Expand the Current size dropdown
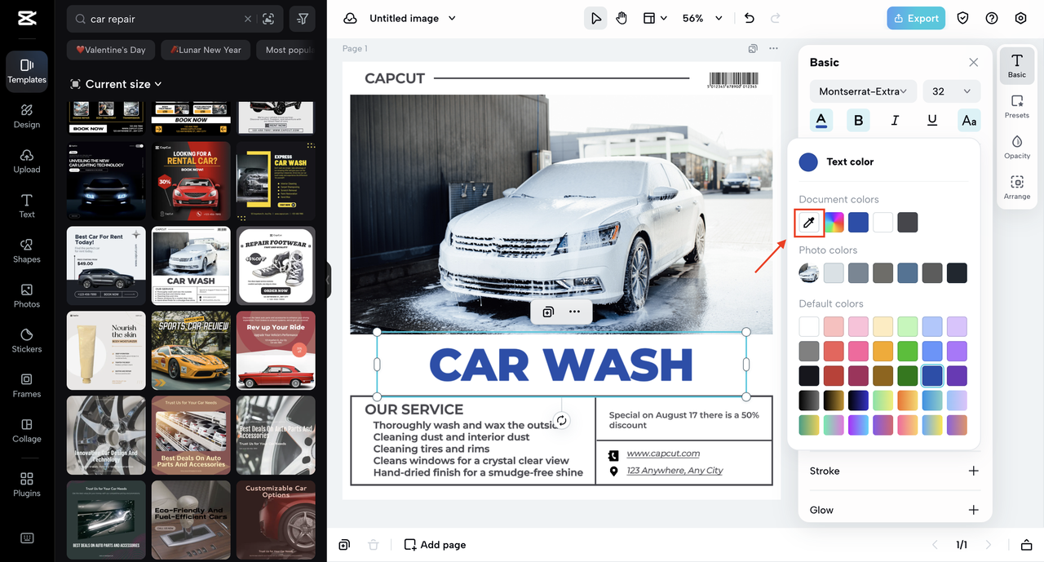This screenshot has height=562, width=1044. click(116, 84)
